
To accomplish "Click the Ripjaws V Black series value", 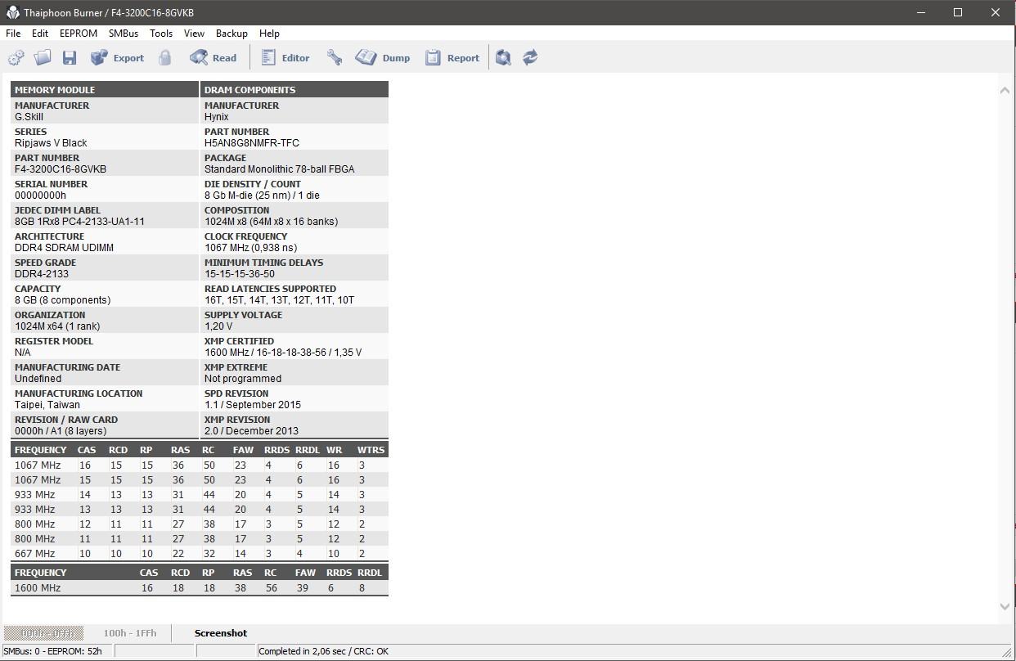I will (x=51, y=143).
